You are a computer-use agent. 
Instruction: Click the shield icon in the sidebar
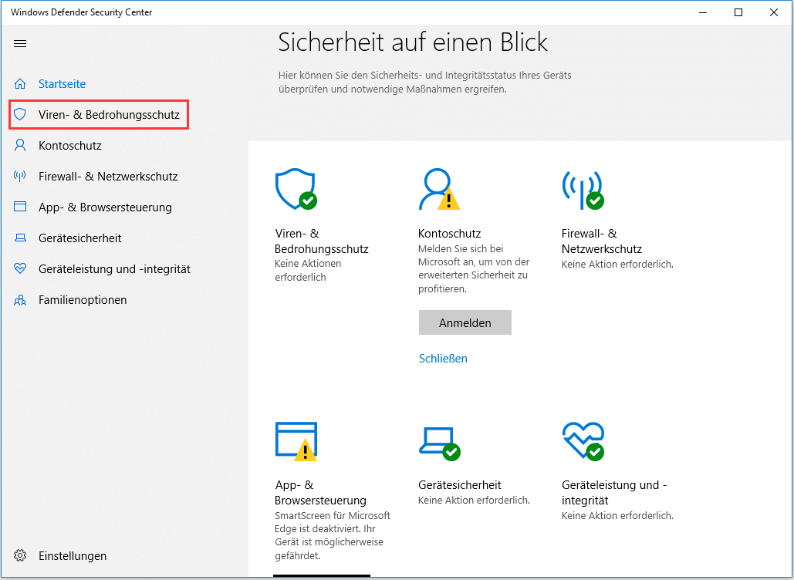pyautogui.click(x=20, y=114)
